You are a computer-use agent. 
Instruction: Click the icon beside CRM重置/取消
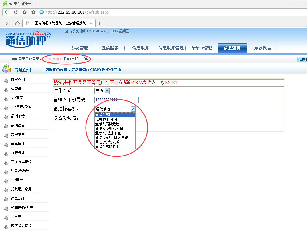6,108
